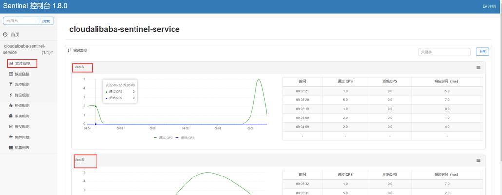Open the hamburger menu icon on /testA card
502x195 pixels.
(478, 68)
